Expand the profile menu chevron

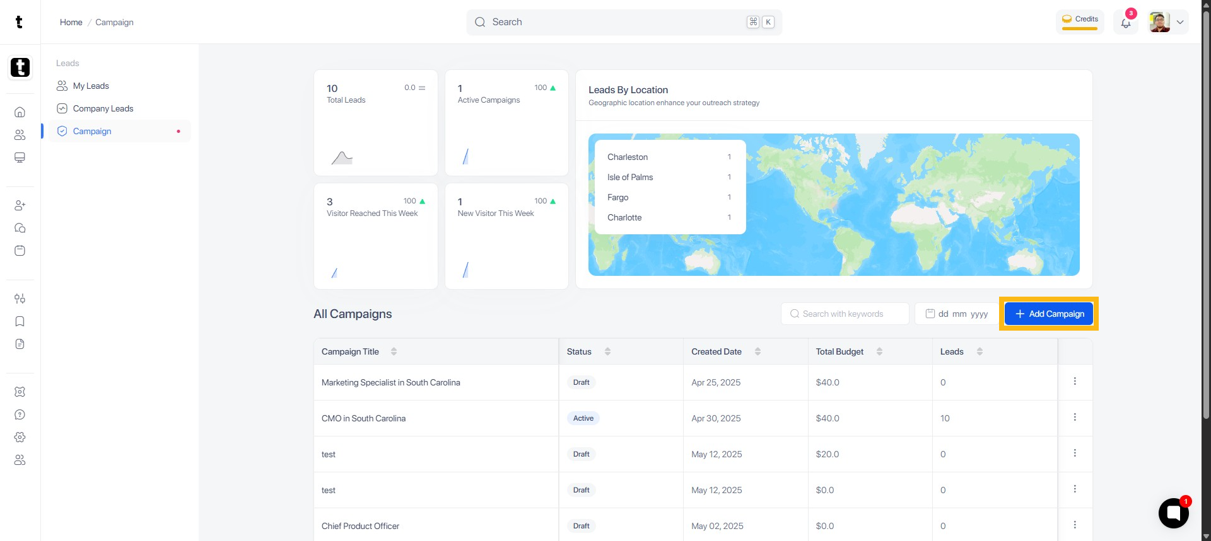pyautogui.click(x=1180, y=22)
